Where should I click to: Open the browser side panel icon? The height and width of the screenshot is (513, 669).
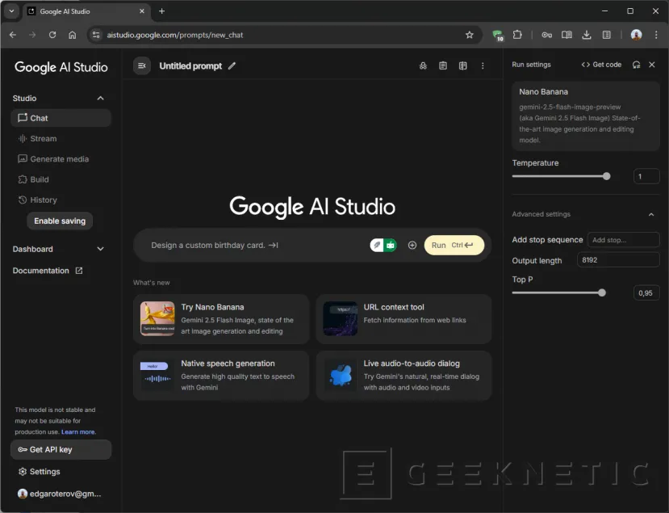(606, 35)
